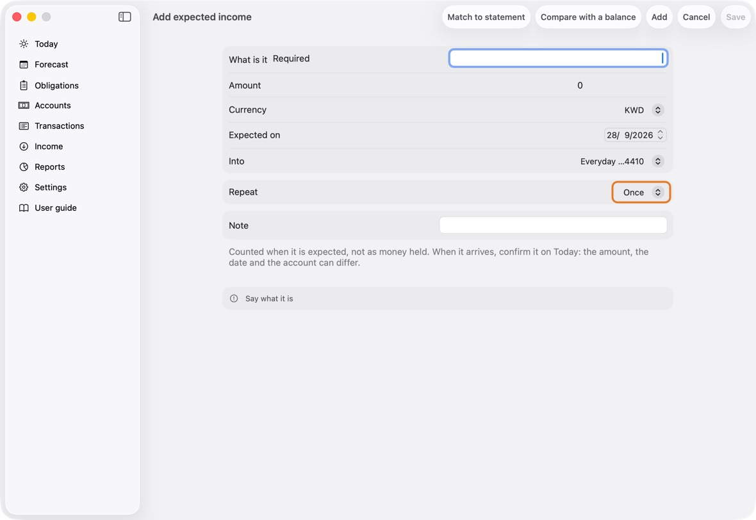756x520 pixels.
Task: Switch to Accounts view
Action: coord(53,106)
